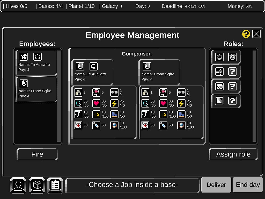
Task: Open the employees person icon in bottom bar
Action: [x=18, y=185]
